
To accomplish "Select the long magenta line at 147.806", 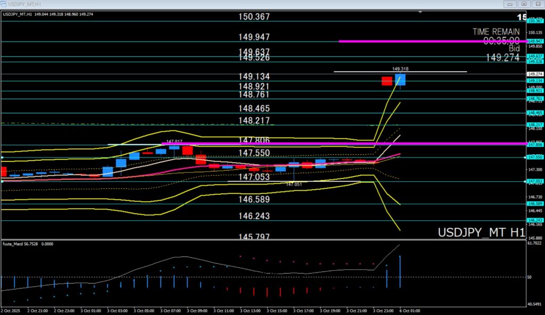I will [x=319, y=144].
